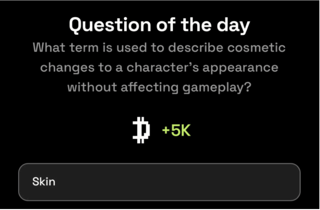Click the "Question of the day" heading
Screen dimensions: 320x210
[x=159, y=25]
